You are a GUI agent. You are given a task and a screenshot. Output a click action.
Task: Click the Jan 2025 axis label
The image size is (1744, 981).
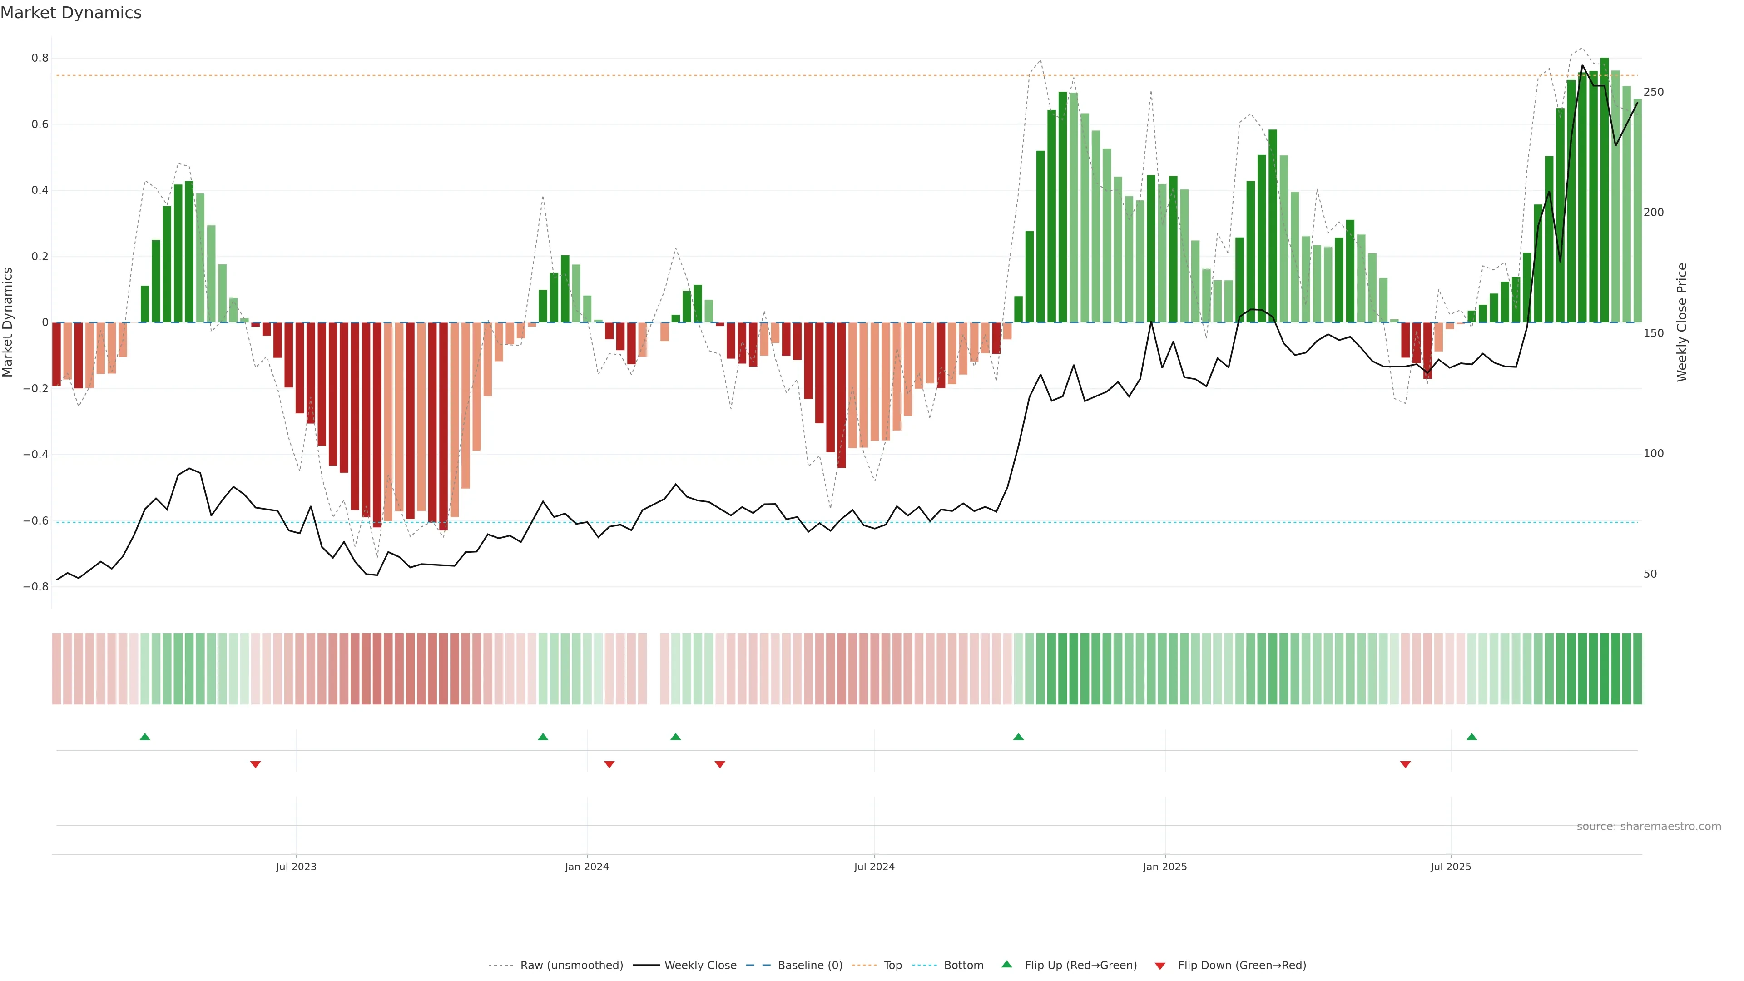(x=1164, y=867)
